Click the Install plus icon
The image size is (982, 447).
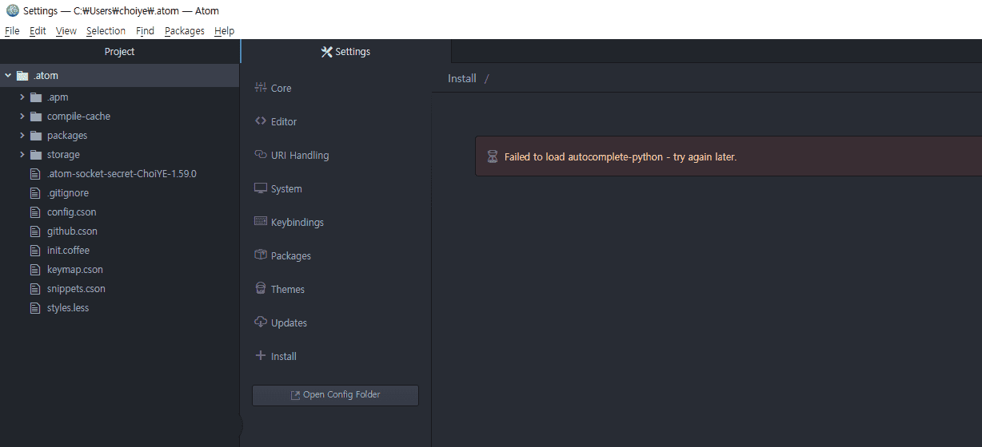(261, 356)
